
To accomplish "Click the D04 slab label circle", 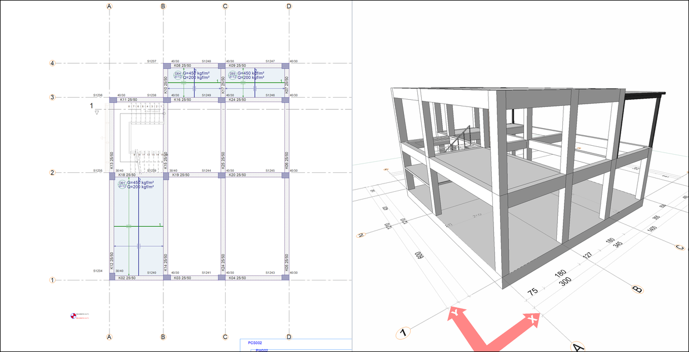I will [x=178, y=74].
